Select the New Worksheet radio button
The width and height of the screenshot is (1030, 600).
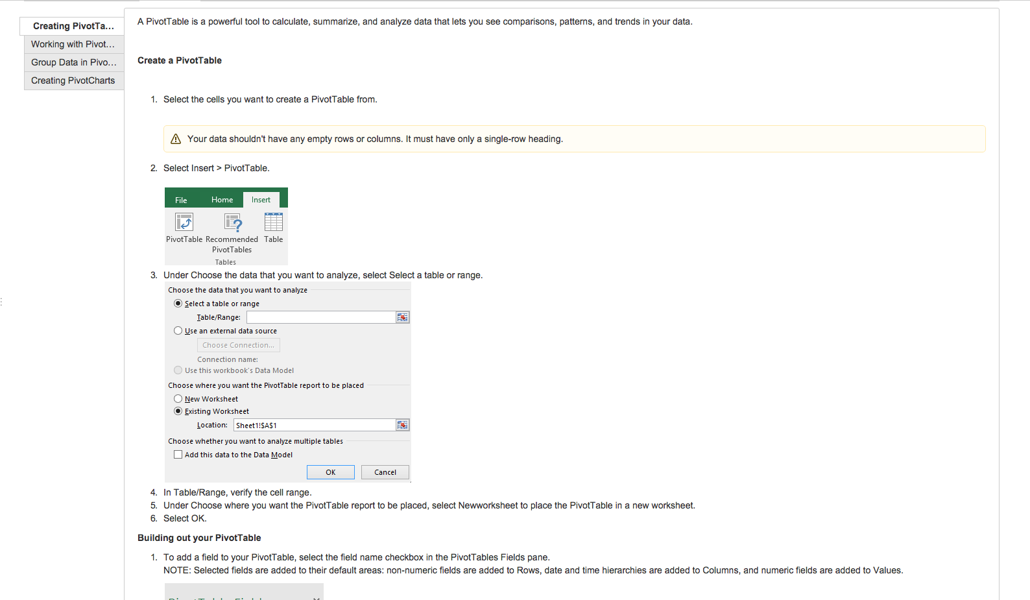pos(178,399)
